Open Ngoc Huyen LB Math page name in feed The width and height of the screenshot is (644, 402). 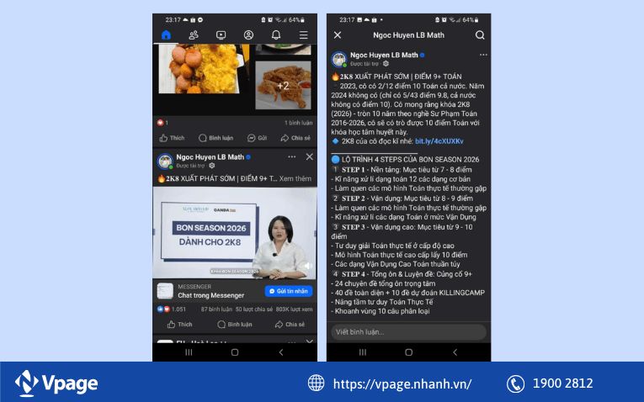tap(210, 157)
